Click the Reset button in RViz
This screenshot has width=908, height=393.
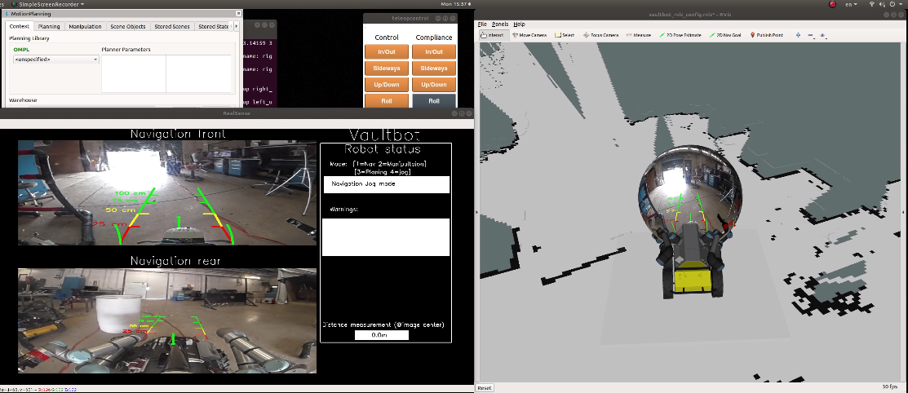point(485,388)
